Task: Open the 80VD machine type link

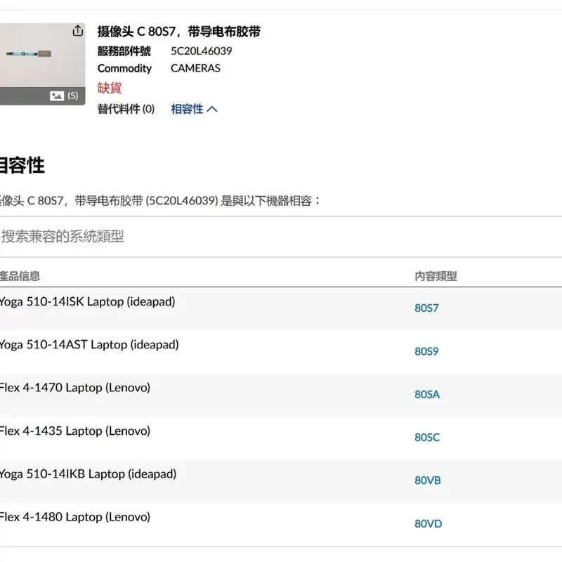Action: point(428,524)
